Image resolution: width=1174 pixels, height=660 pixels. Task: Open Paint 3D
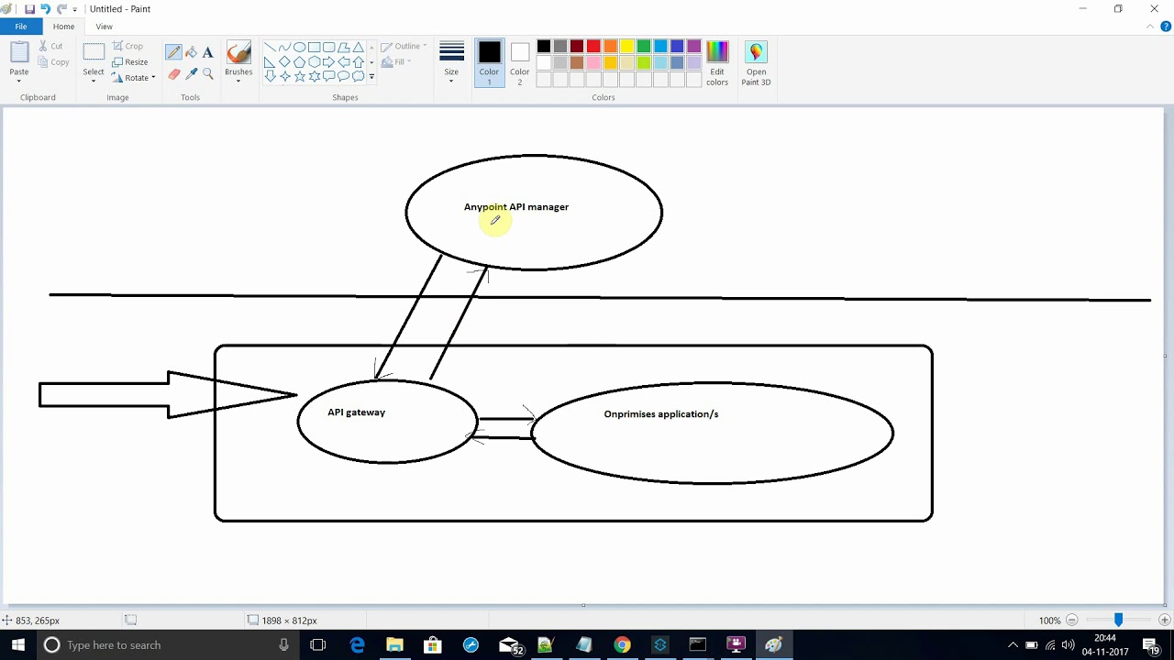pyautogui.click(x=756, y=64)
